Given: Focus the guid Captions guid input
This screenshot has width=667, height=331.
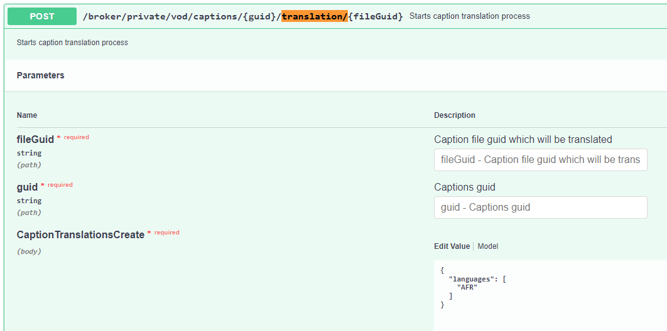Looking at the screenshot, I should pos(540,208).
